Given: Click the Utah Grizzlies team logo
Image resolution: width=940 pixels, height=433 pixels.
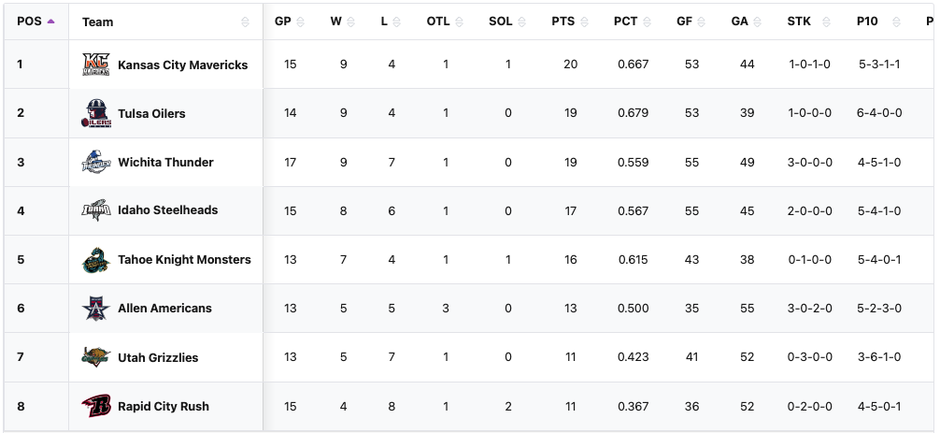Looking at the screenshot, I should pos(96,357).
